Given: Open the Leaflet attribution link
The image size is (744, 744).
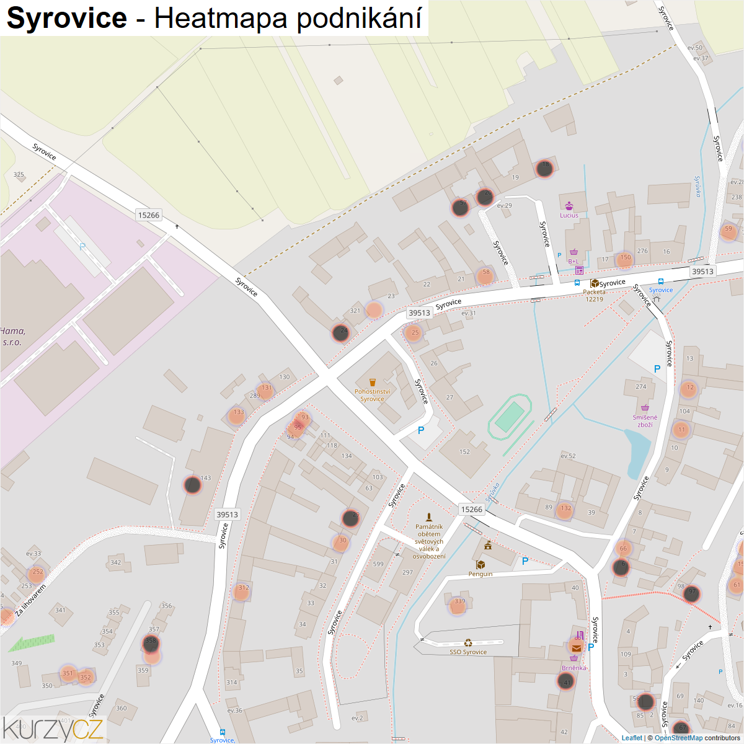Looking at the screenshot, I should click(632, 738).
